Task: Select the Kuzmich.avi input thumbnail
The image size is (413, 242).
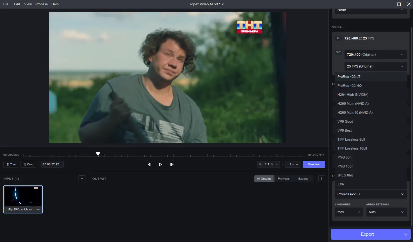Action: [23, 199]
